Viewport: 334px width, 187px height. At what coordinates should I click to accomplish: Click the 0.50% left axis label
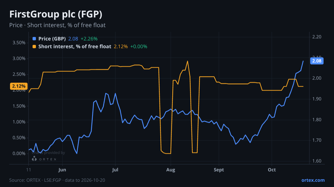coord(19,138)
